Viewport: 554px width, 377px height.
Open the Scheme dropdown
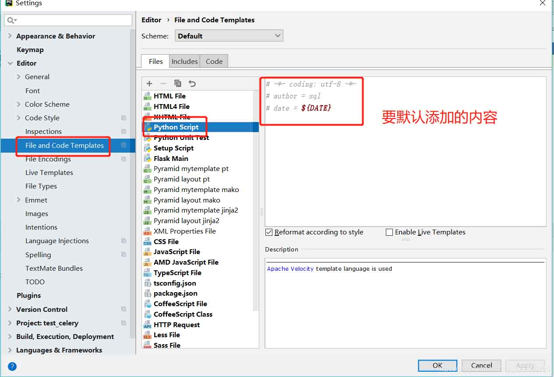[x=229, y=36]
